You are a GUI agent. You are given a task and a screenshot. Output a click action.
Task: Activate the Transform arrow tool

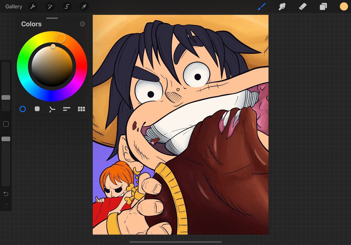(84, 6)
